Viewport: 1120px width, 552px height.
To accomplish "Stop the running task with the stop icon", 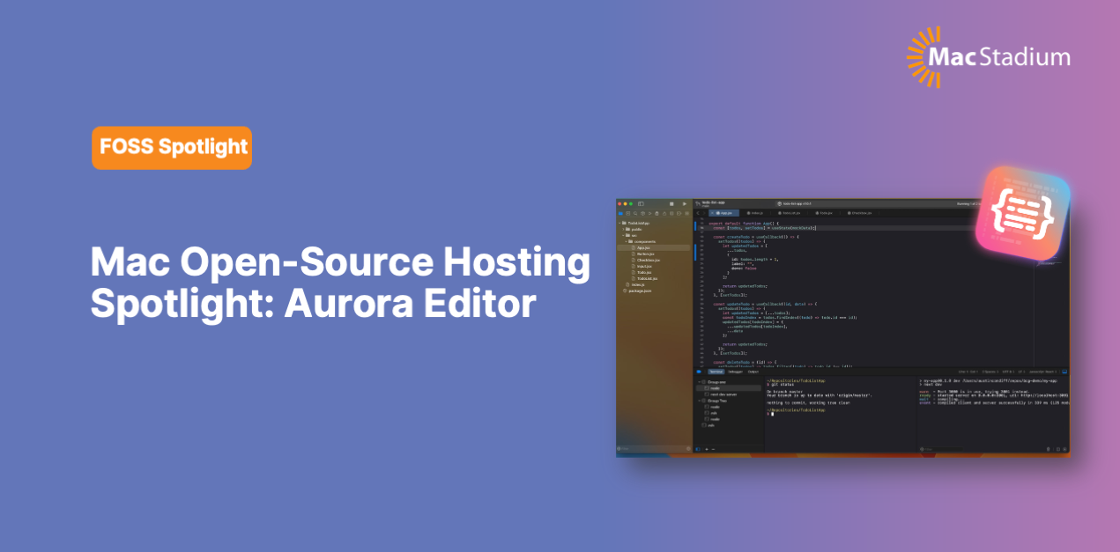I will [x=671, y=204].
